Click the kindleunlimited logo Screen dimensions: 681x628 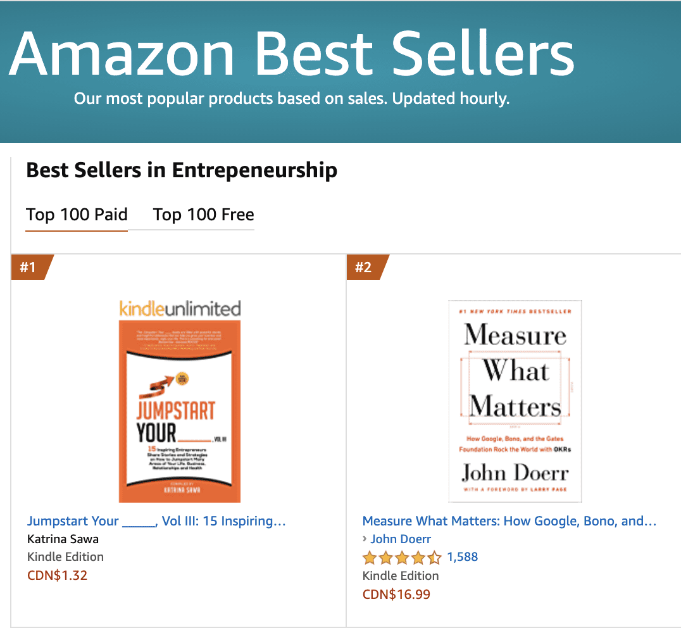tap(180, 309)
